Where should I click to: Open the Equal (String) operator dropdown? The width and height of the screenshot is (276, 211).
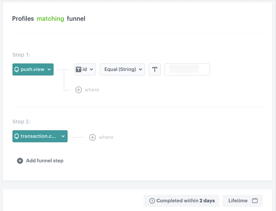(x=122, y=69)
